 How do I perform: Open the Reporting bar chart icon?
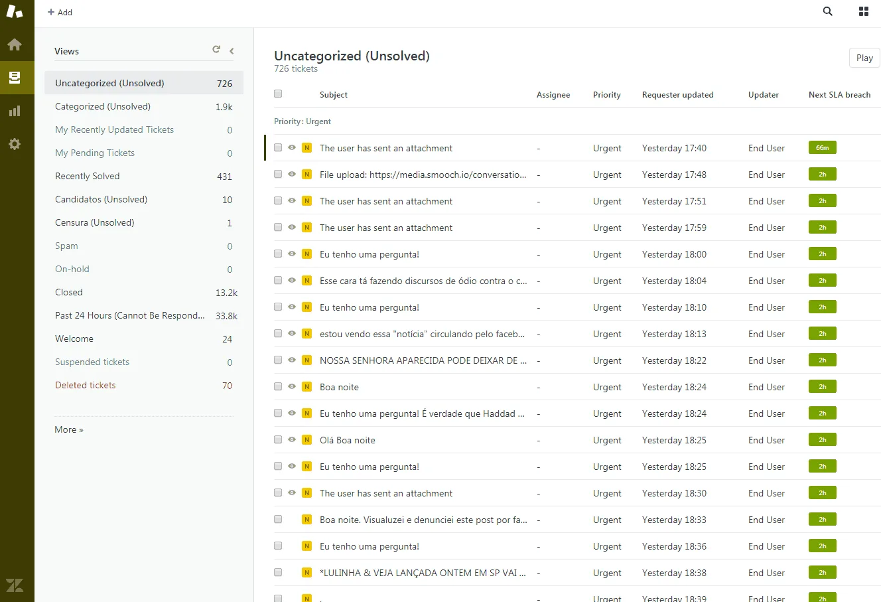(15, 111)
